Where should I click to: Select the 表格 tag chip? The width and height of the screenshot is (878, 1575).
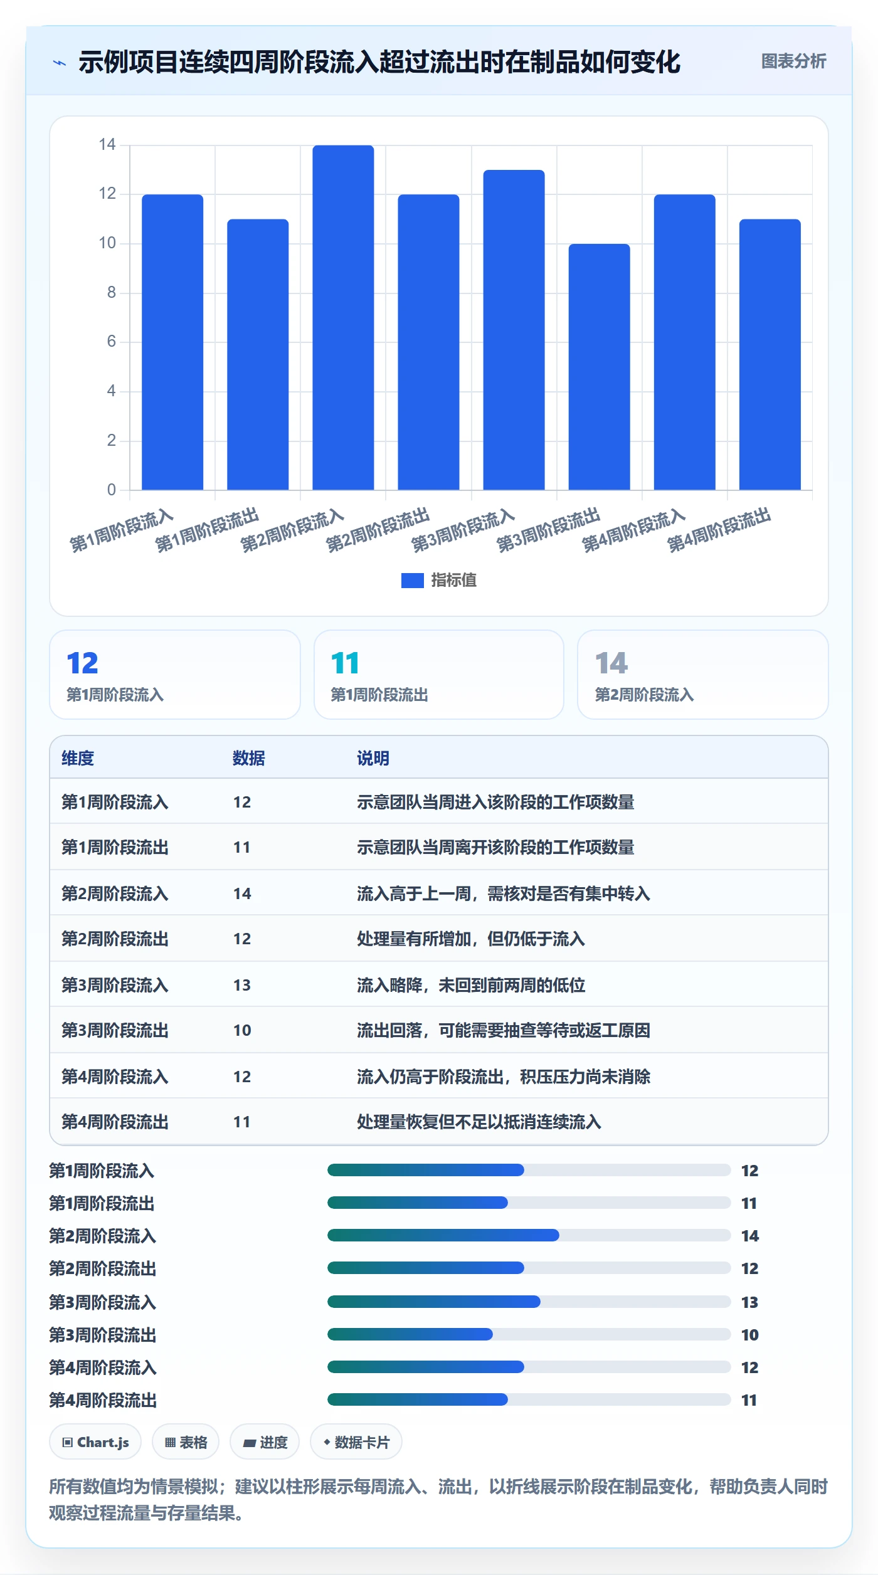(186, 1442)
